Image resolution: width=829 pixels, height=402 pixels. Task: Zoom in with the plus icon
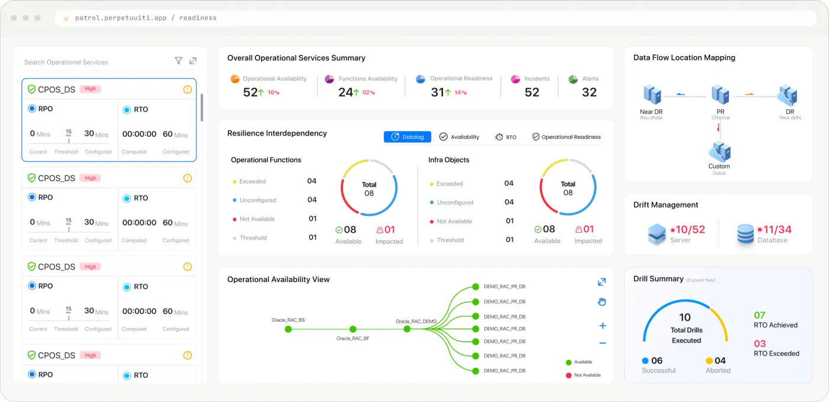(603, 326)
